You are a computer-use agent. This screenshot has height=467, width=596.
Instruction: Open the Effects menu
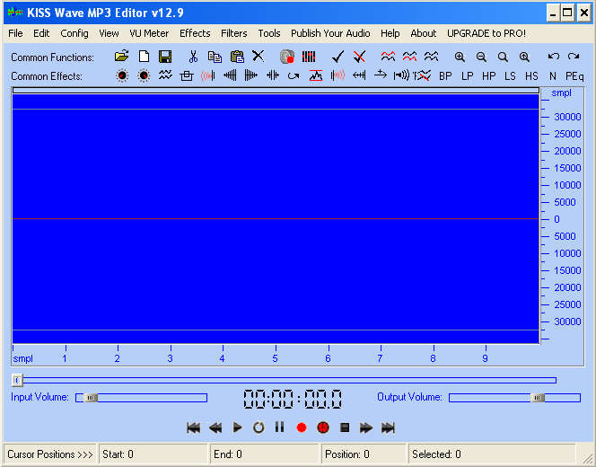(x=195, y=33)
